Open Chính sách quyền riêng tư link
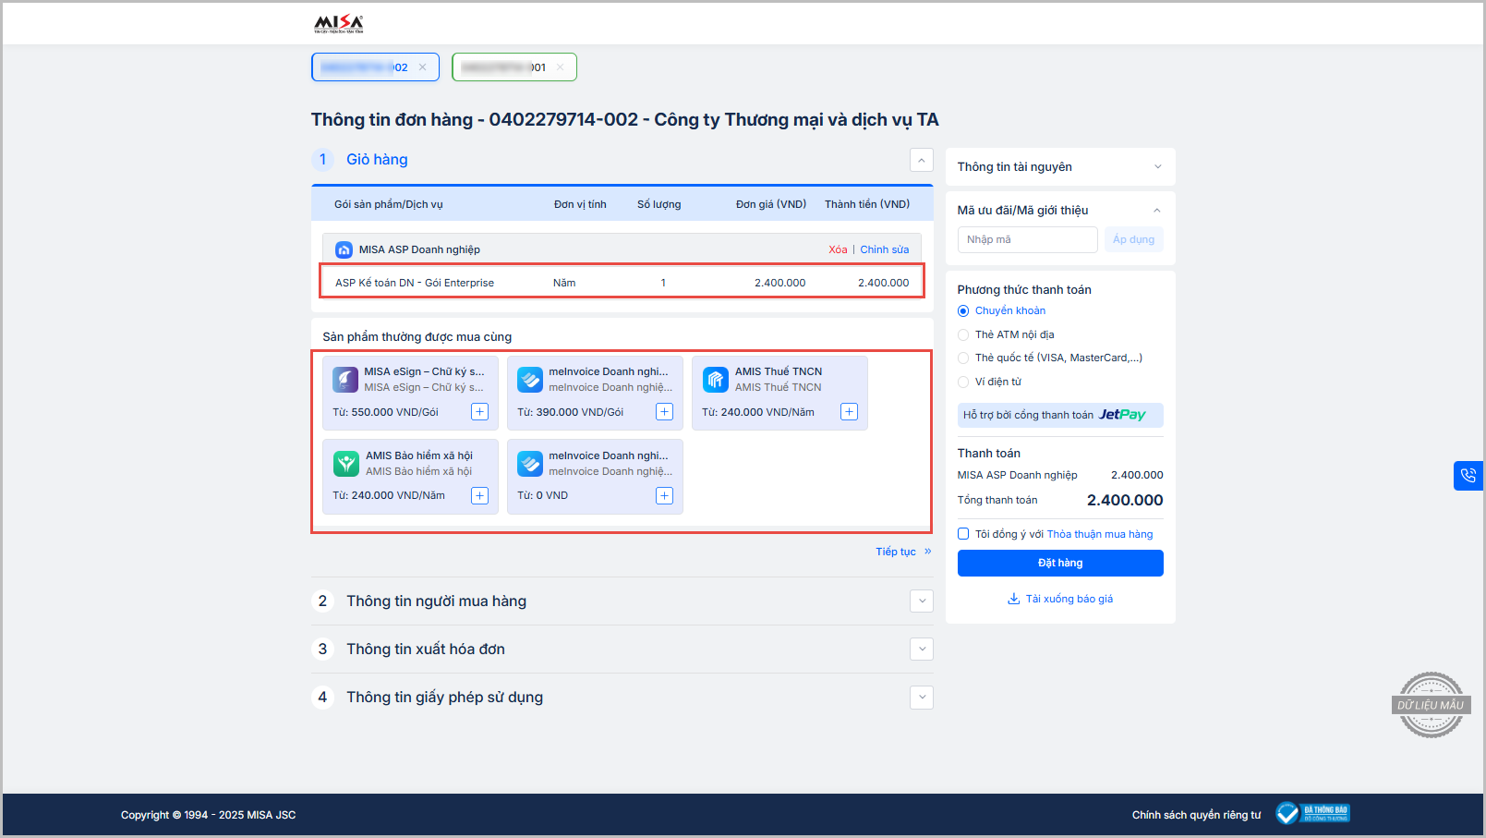The height and width of the screenshot is (838, 1486). 1196,815
